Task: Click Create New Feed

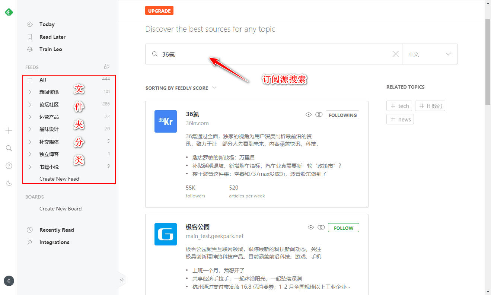Action: coord(59,179)
